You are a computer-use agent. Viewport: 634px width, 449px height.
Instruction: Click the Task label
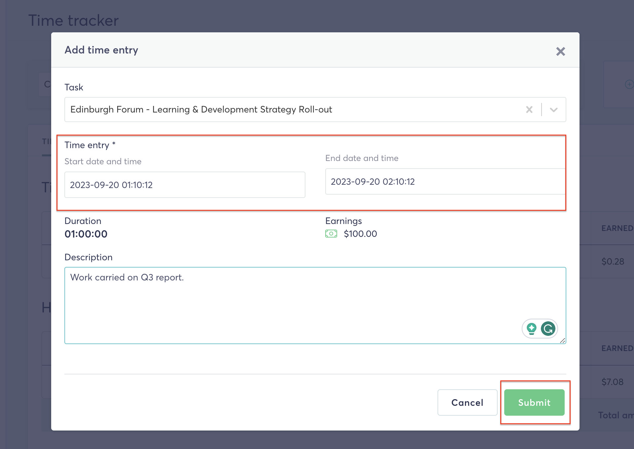tap(74, 87)
